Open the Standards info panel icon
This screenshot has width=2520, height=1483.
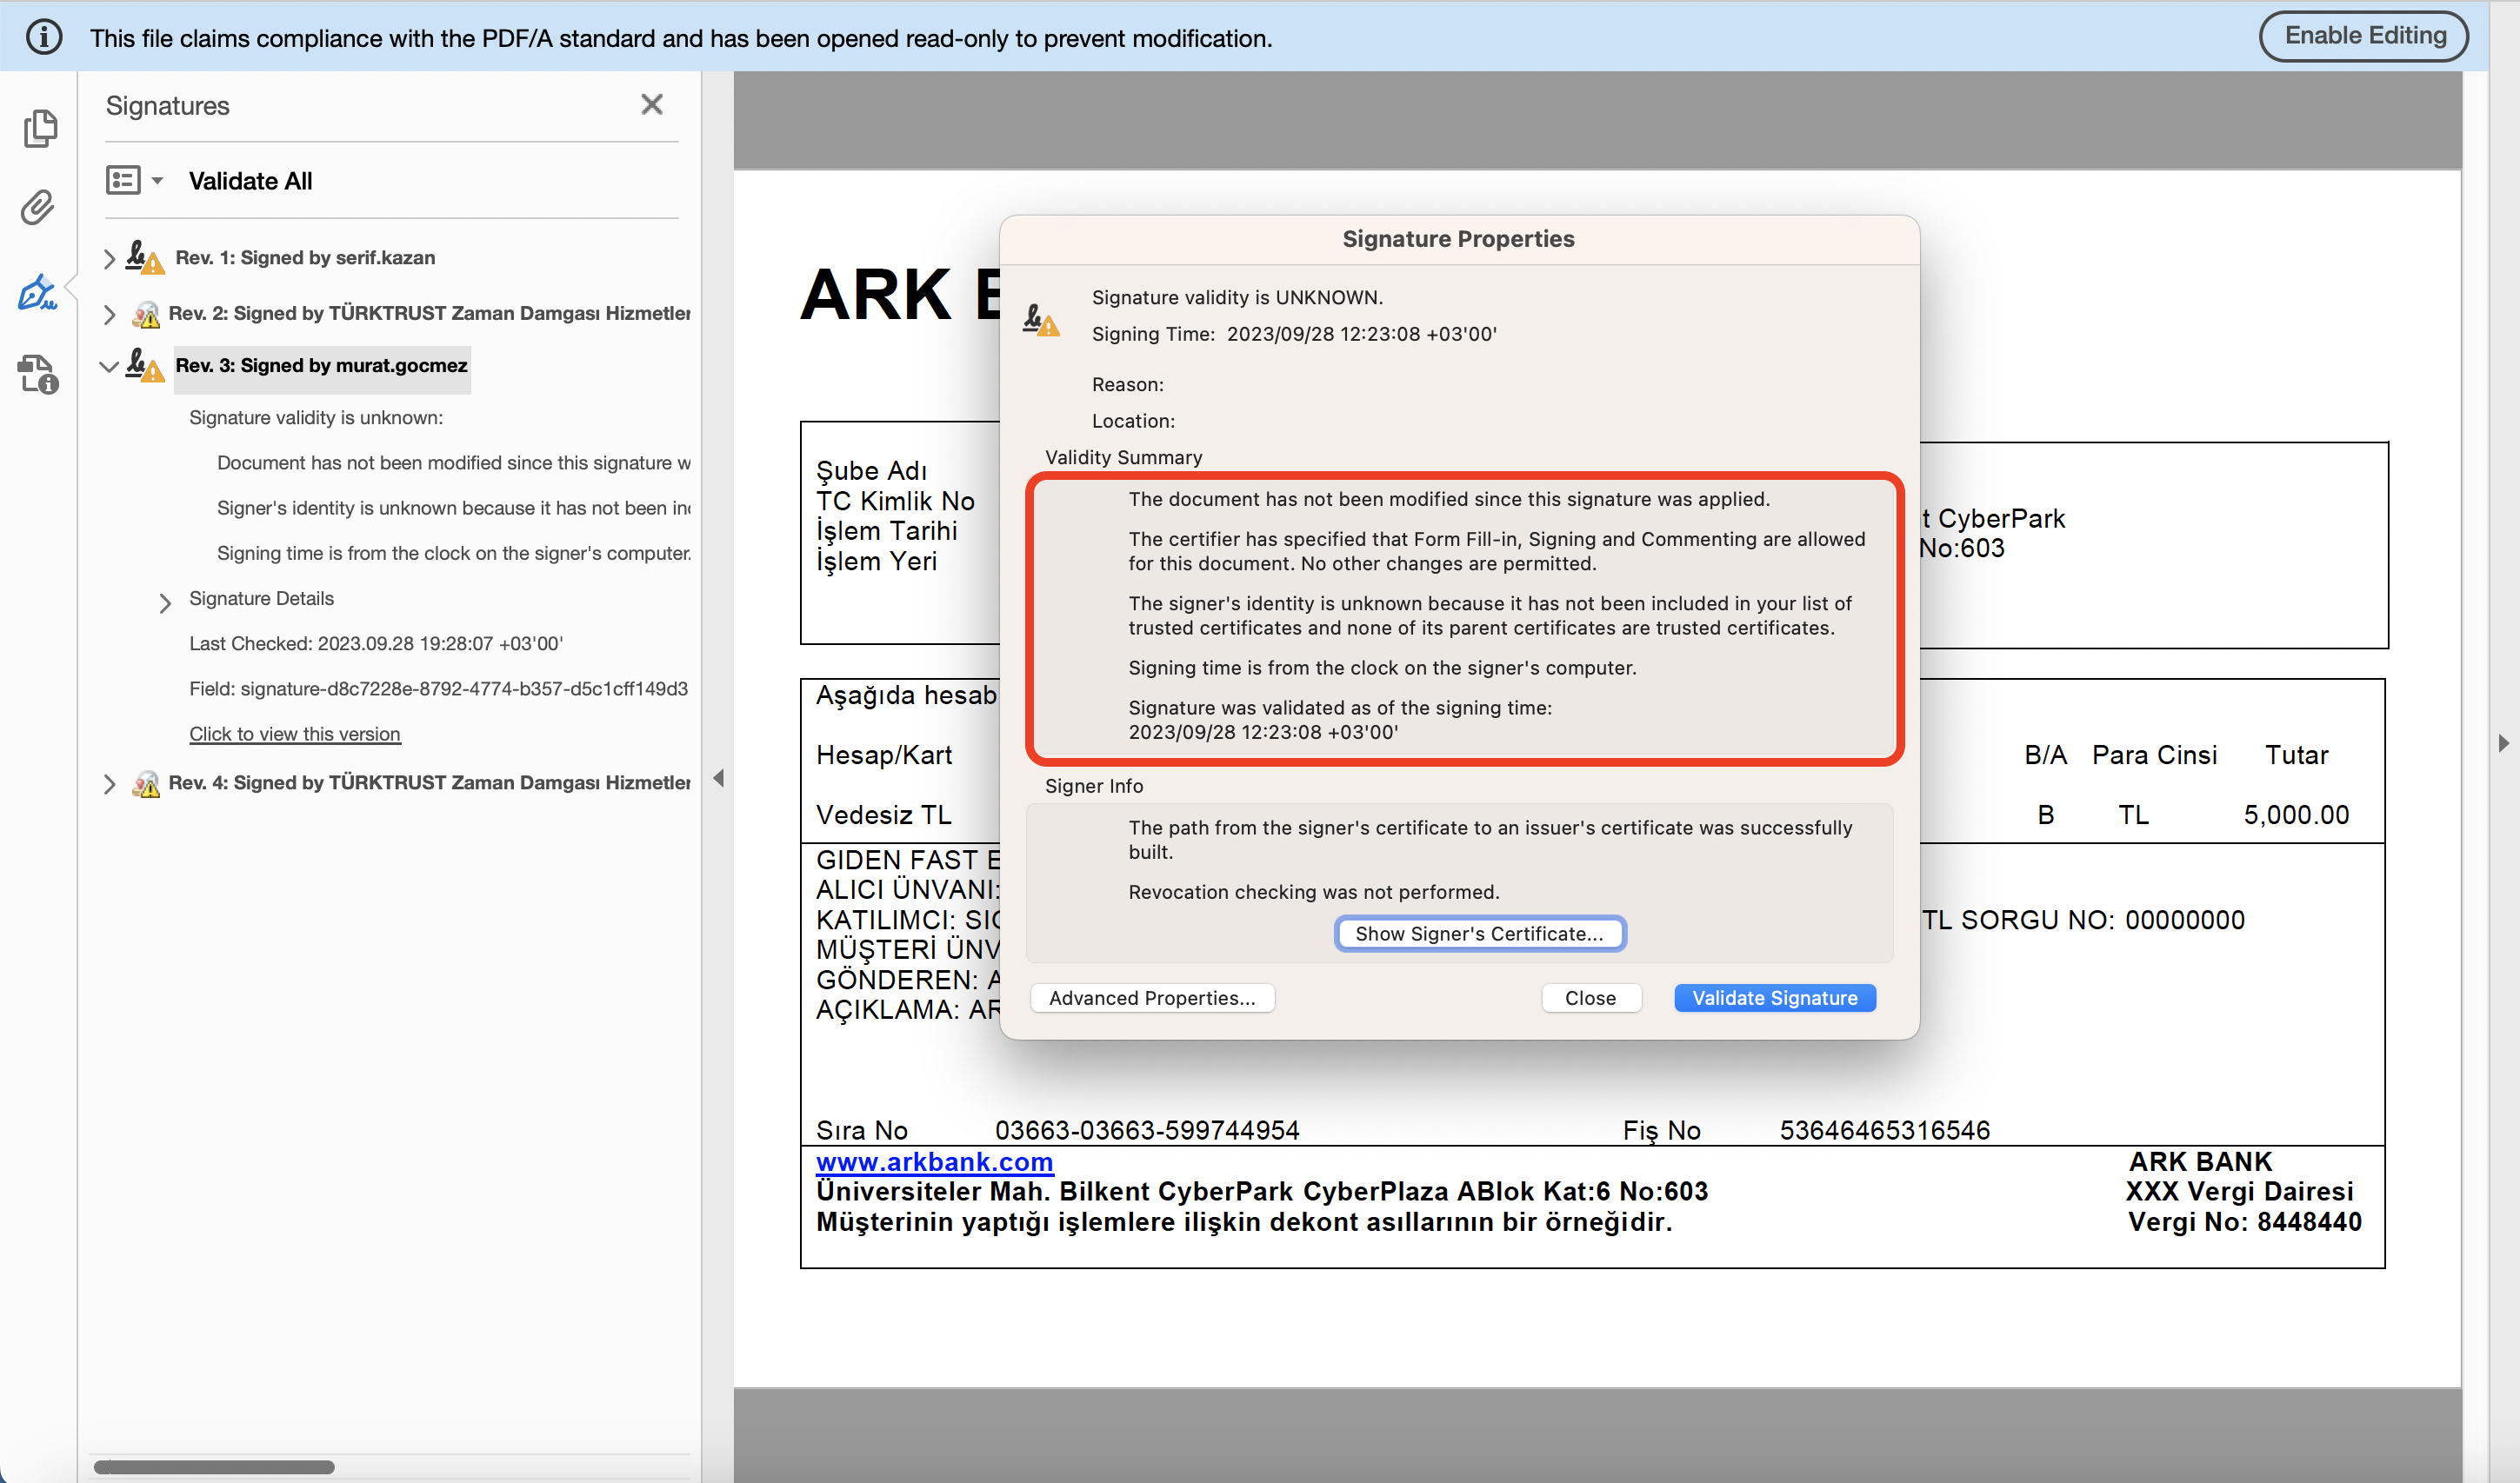tap(38, 374)
